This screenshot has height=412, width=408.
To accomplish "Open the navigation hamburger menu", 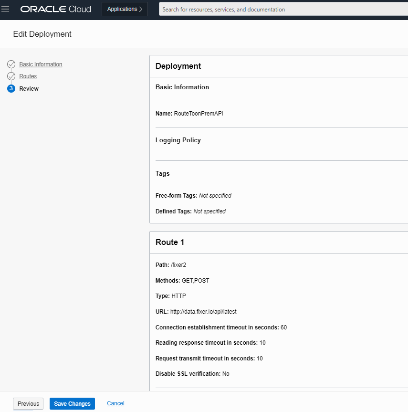I will pos(5,9).
